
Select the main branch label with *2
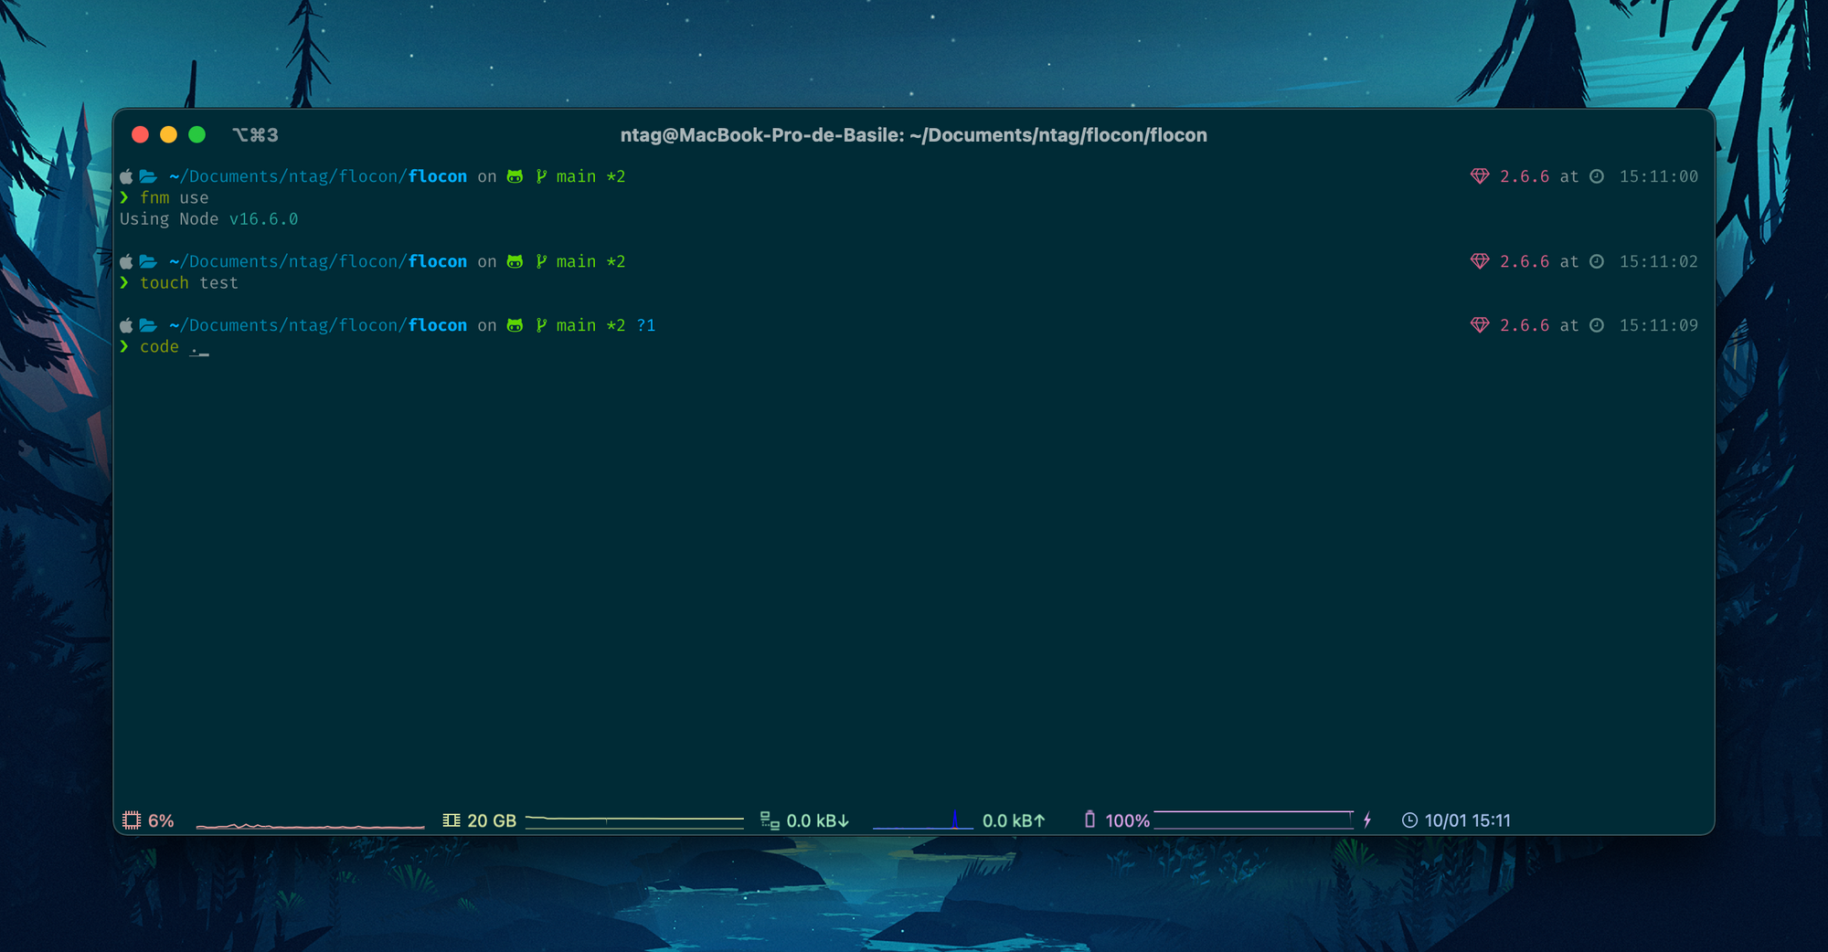pyautogui.click(x=590, y=175)
